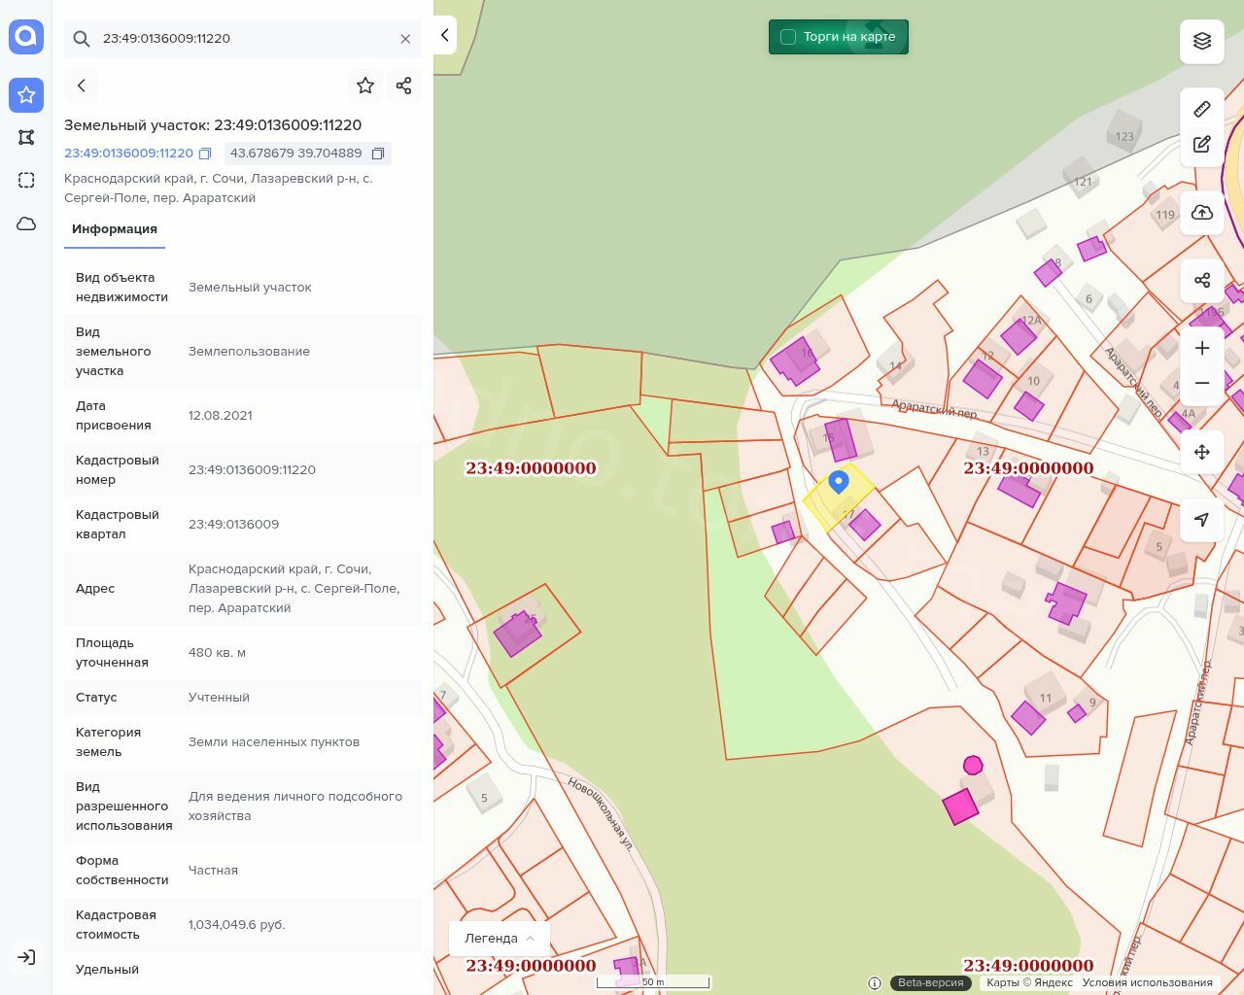Click the share icon on map toolbar
The height and width of the screenshot is (995, 1244).
pyautogui.click(x=1202, y=281)
